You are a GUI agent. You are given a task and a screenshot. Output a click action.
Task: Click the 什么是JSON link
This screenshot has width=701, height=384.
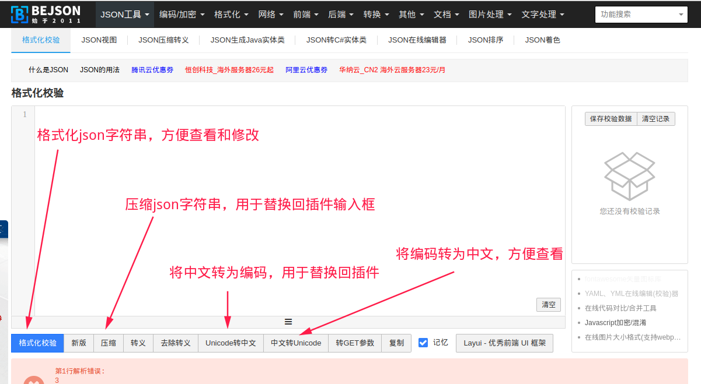pyautogui.click(x=48, y=70)
